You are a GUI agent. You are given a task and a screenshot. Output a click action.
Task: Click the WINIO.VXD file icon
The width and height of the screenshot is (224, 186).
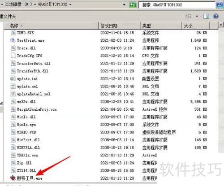(x=13, y=132)
